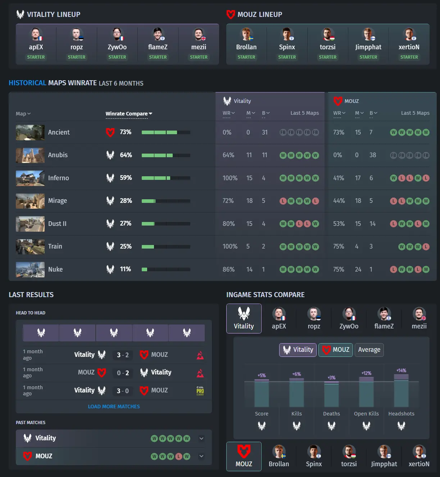Select ropz tab in ingame stats
Screen dimensions: 440x477
314,318
